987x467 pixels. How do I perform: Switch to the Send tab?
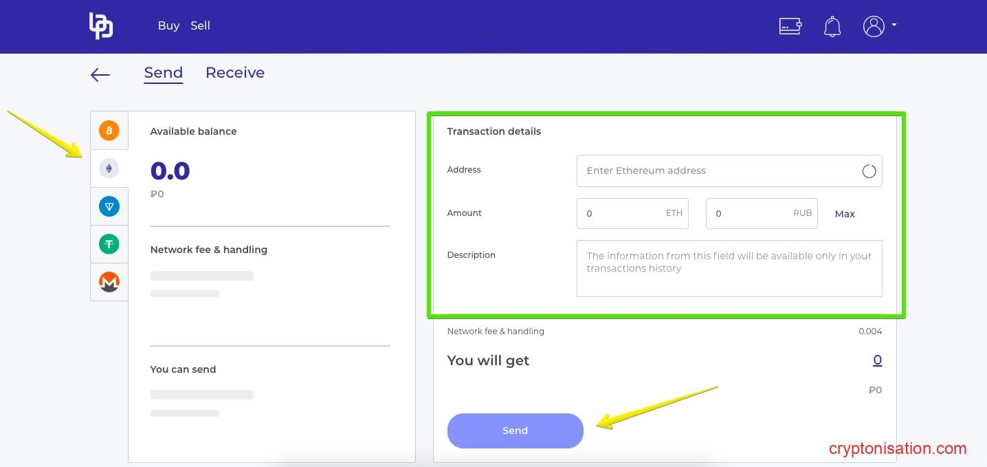point(164,73)
